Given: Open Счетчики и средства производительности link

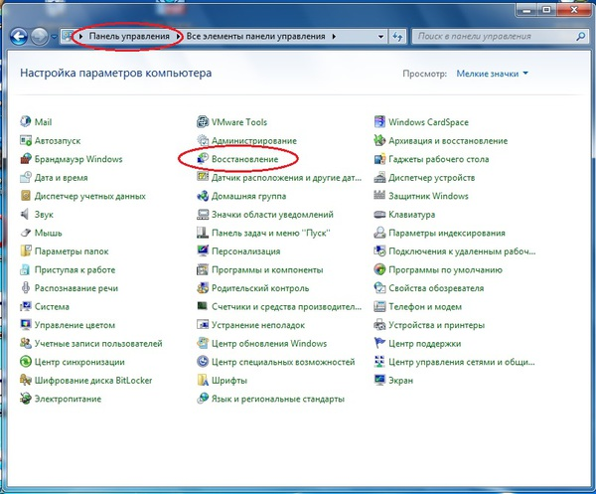Looking at the screenshot, I should coord(287,306).
